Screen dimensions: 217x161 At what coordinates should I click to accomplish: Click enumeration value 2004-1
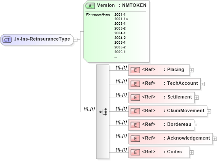coord(120,33)
